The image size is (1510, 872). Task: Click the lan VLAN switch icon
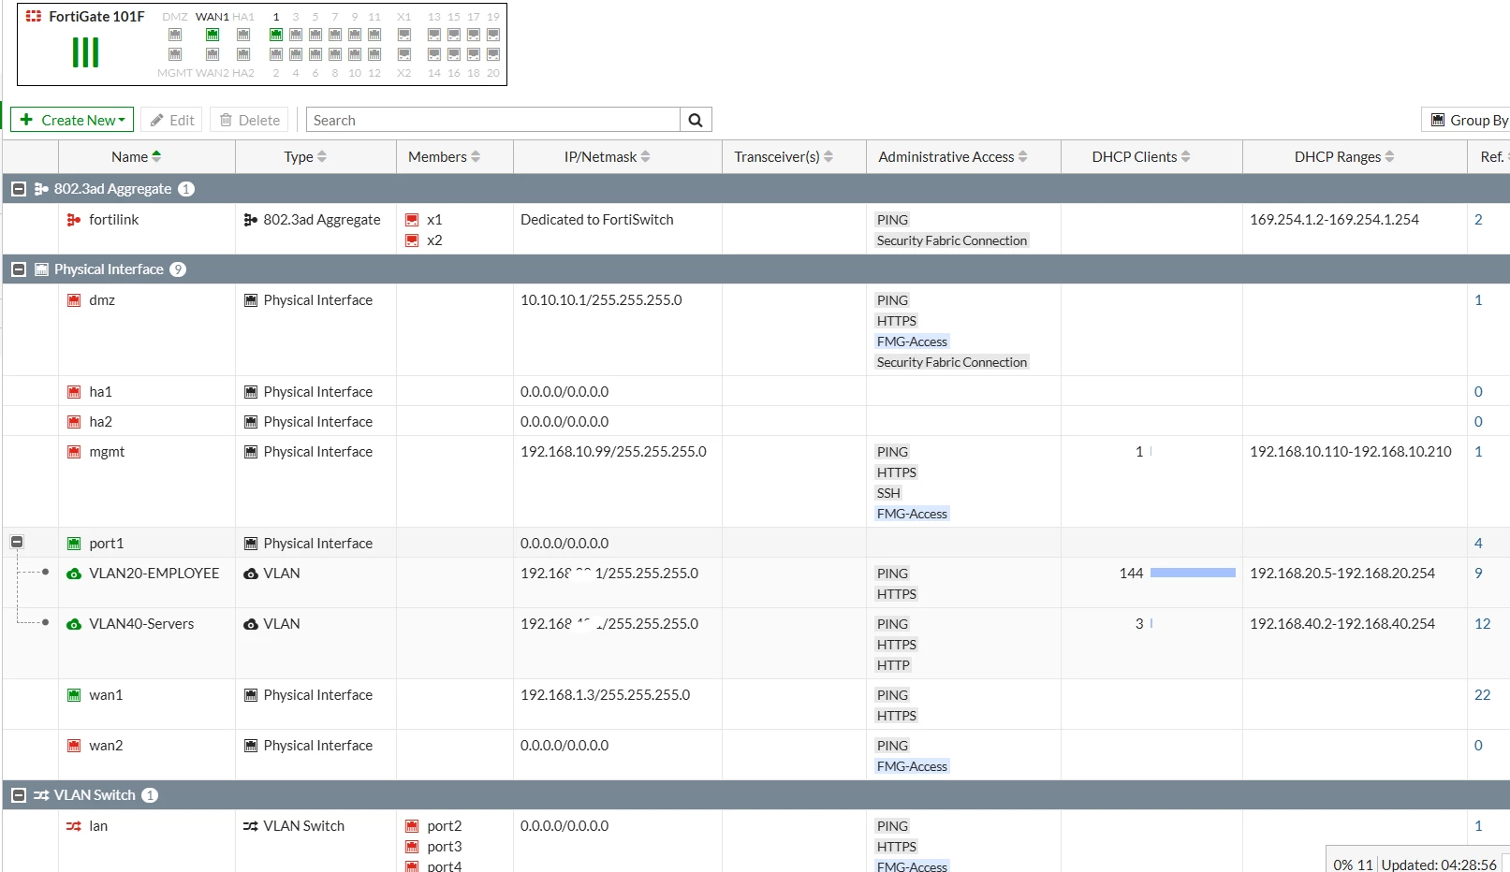click(74, 826)
